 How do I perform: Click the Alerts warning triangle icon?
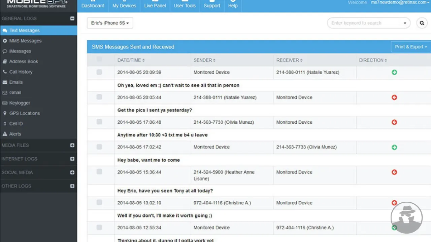5,134
